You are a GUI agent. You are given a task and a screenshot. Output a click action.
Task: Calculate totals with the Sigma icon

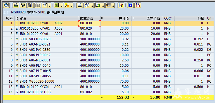(57, 5)
